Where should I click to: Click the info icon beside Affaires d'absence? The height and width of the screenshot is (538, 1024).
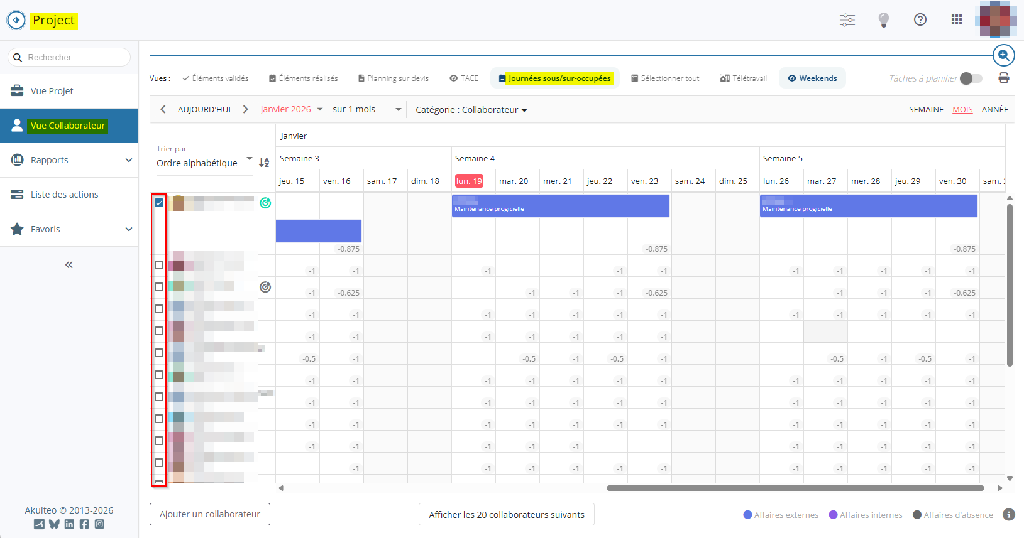1009,515
